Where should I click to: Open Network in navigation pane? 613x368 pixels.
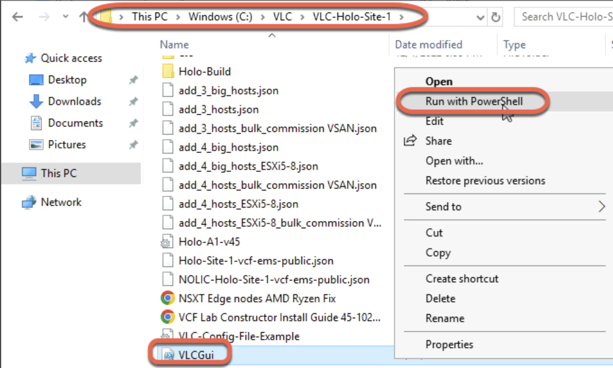click(x=61, y=202)
